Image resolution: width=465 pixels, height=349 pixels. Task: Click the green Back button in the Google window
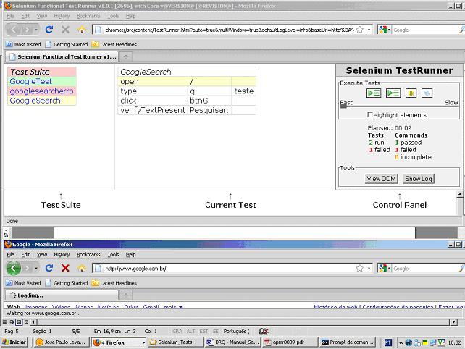[13, 269]
